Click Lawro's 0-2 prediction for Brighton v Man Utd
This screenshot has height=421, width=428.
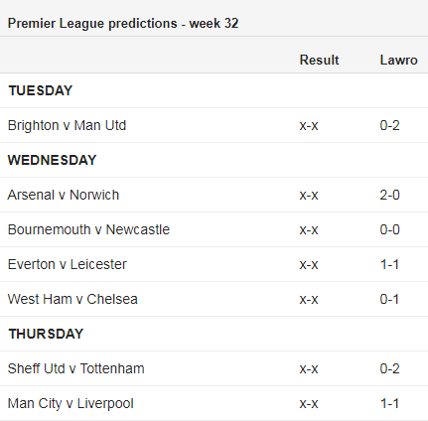coord(389,125)
